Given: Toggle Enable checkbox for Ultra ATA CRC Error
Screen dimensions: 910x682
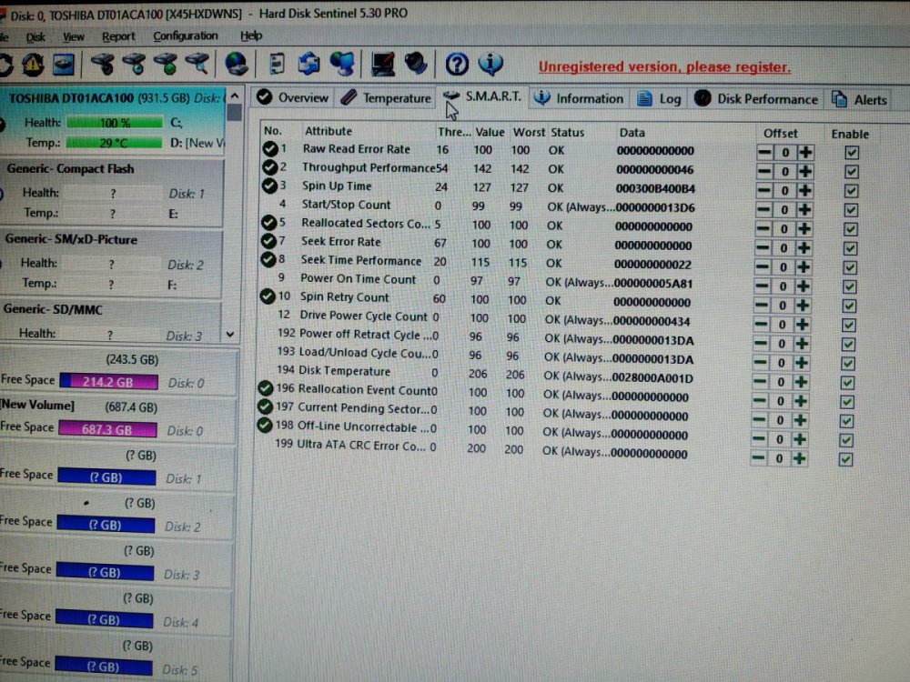Looking at the screenshot, I should pos(846,459).
